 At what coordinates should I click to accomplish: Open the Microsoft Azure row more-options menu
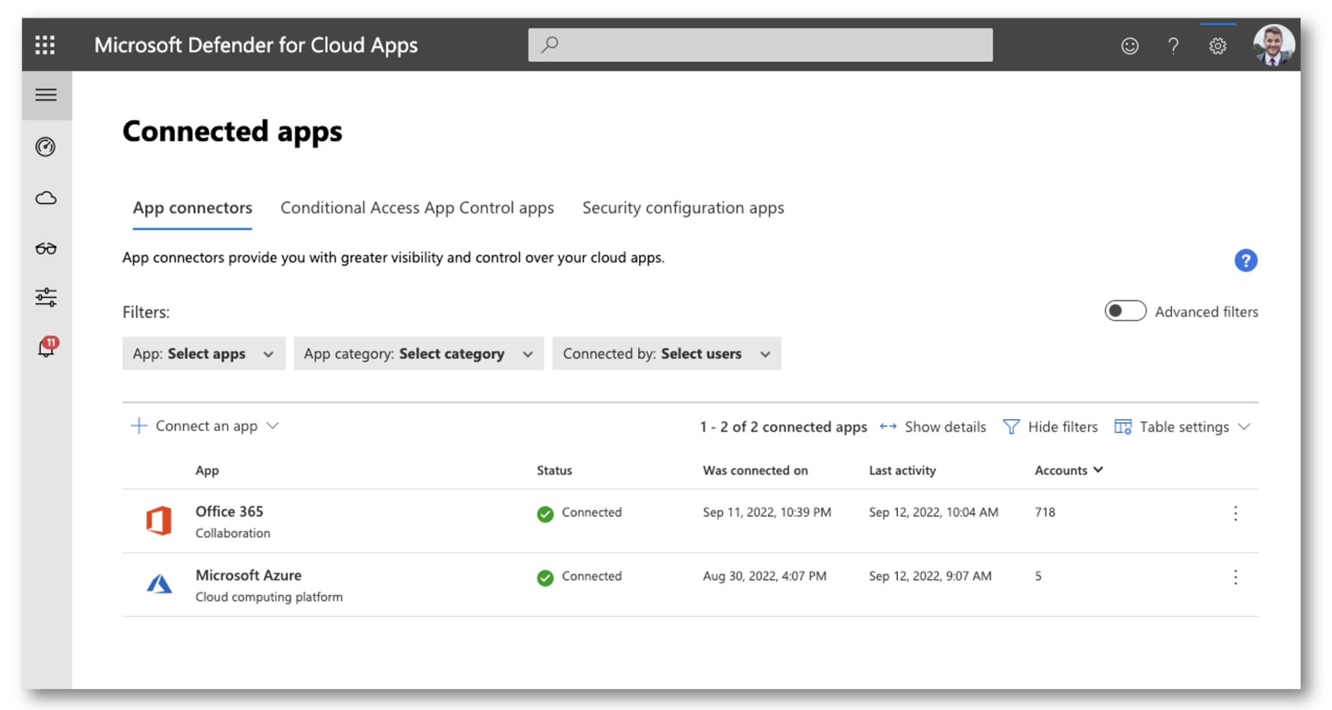[x=1235, y=577]
